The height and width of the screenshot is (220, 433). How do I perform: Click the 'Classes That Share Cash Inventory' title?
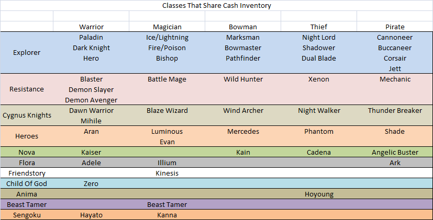point(216,6)
